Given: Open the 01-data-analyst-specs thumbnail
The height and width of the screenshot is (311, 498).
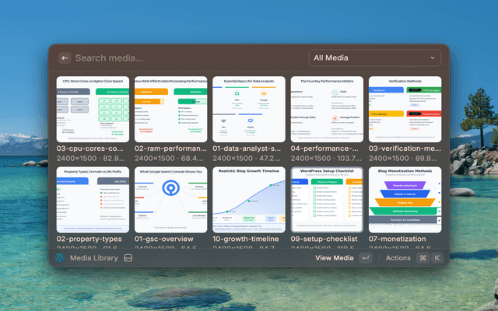Looking at the screenshot, I should (248, 109).
